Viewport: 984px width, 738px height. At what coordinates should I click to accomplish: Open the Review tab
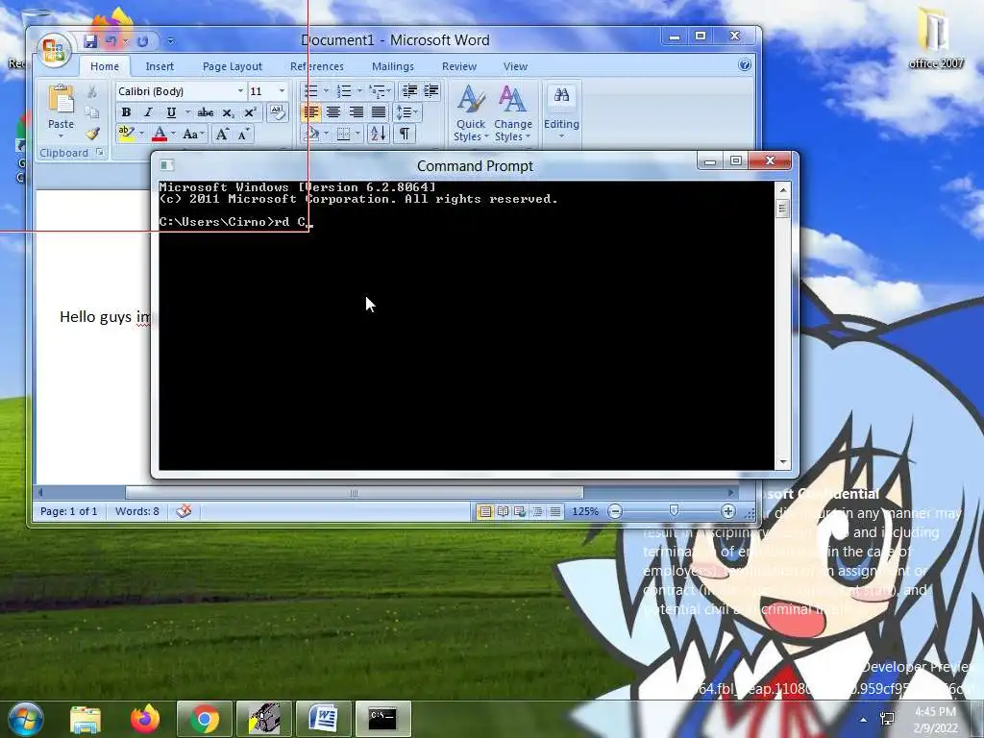(x=458, y=66)
